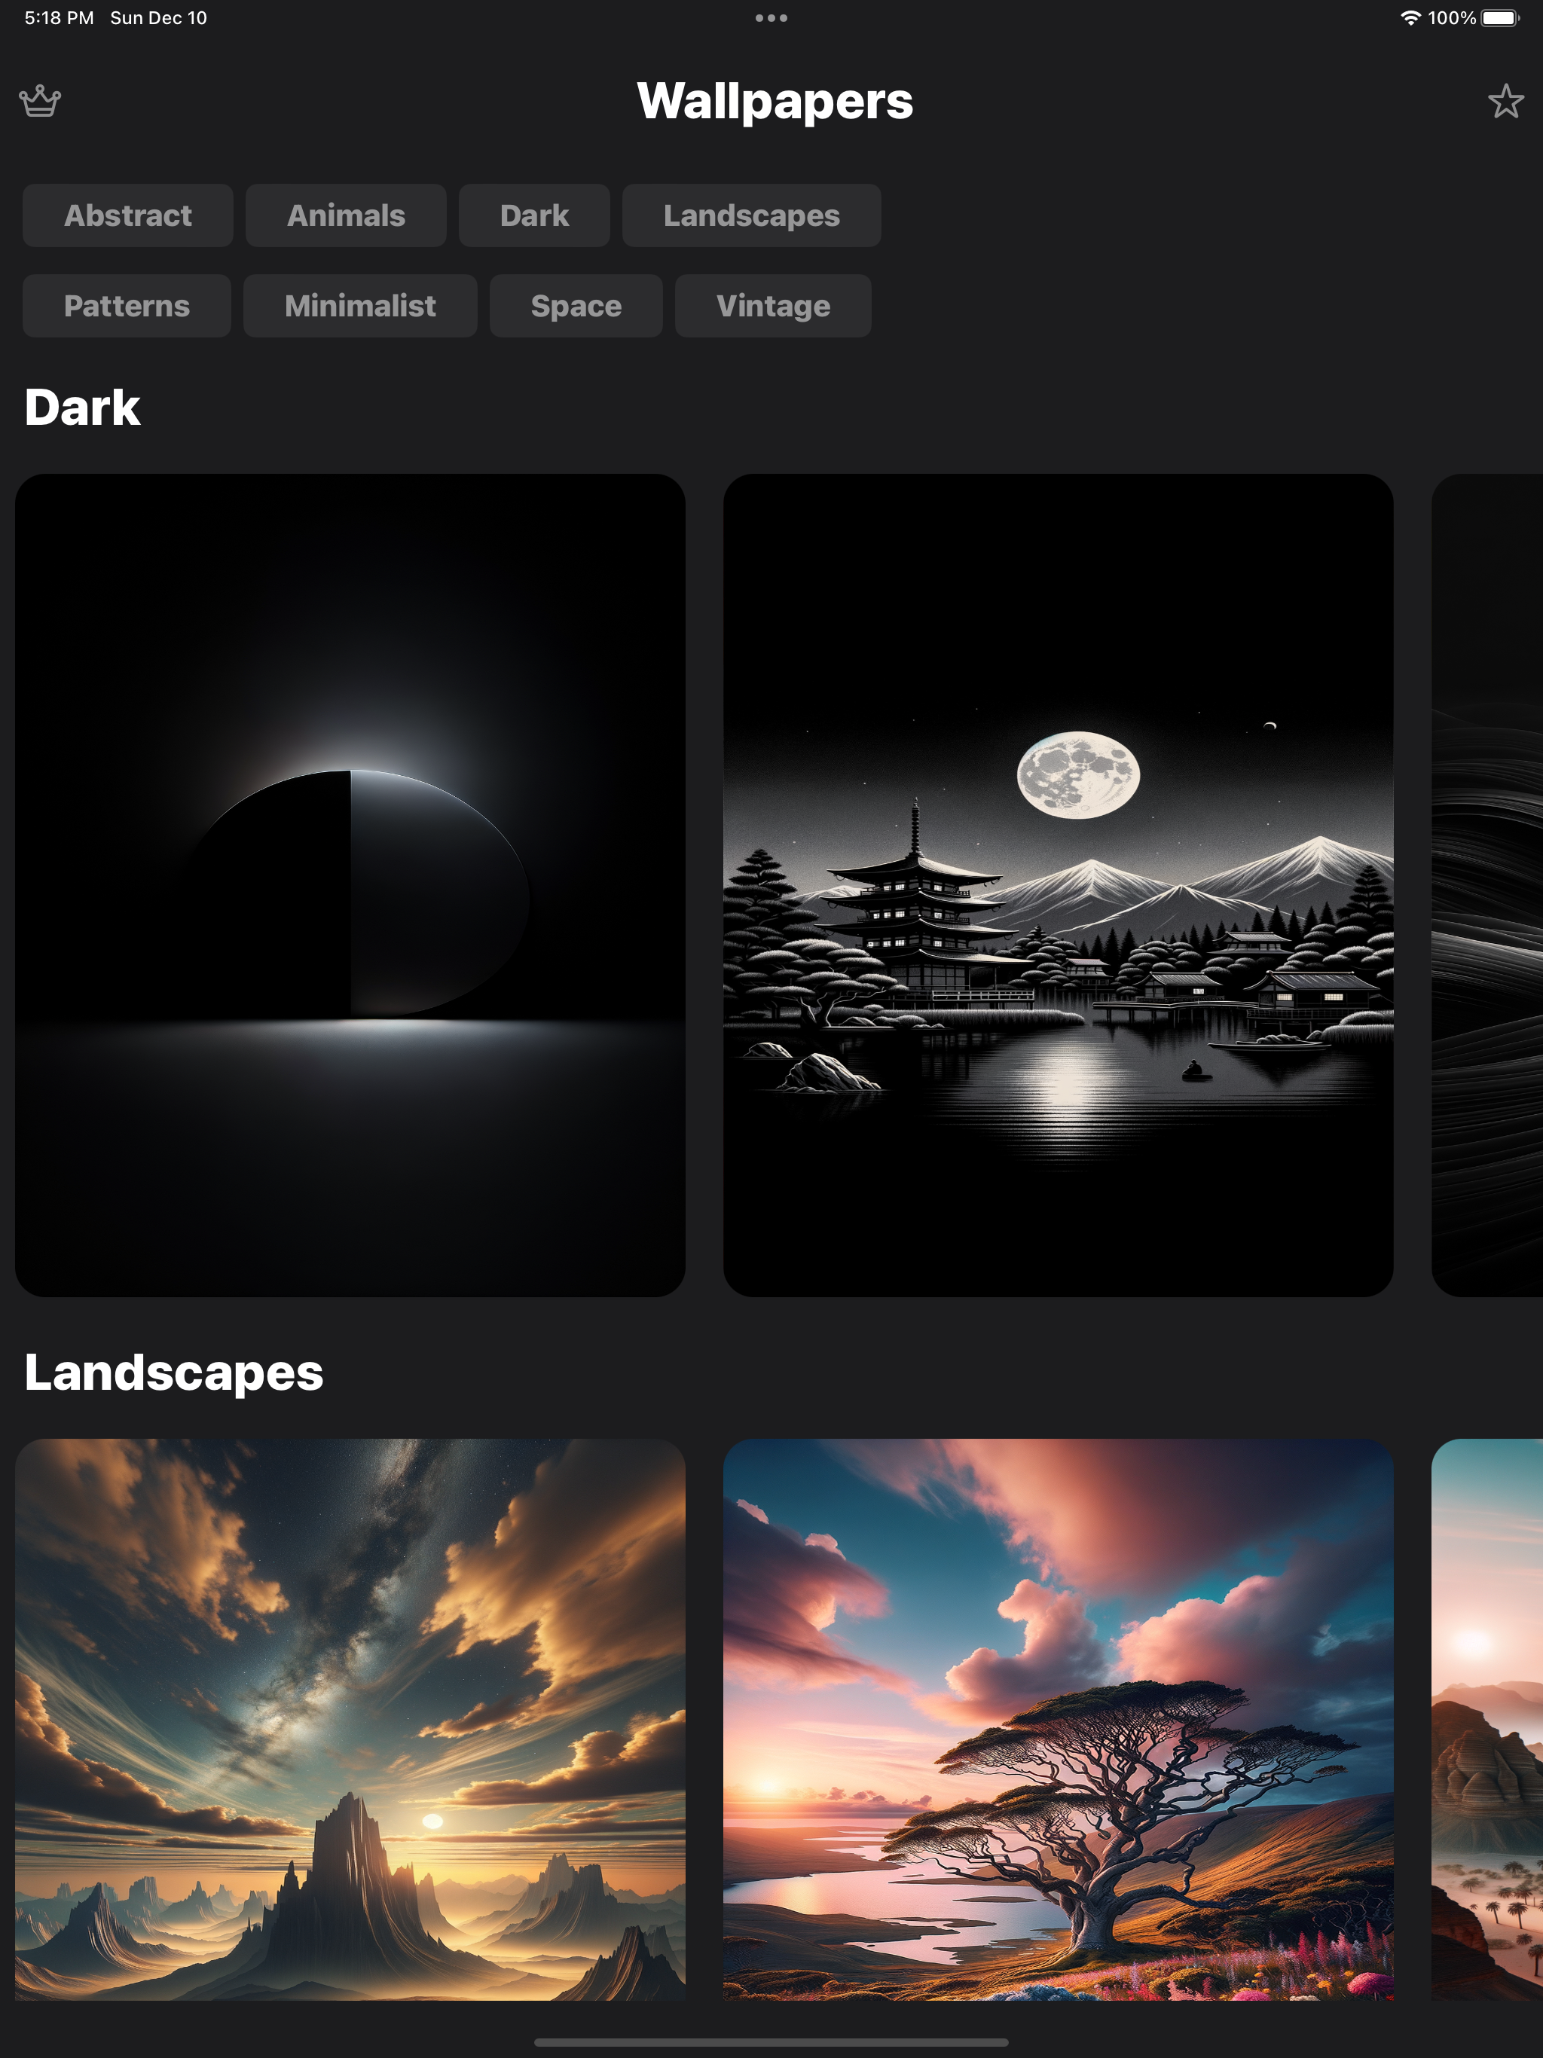
Task: Open the pink sky tree wallpaper
Action: pos(1058,1719)
